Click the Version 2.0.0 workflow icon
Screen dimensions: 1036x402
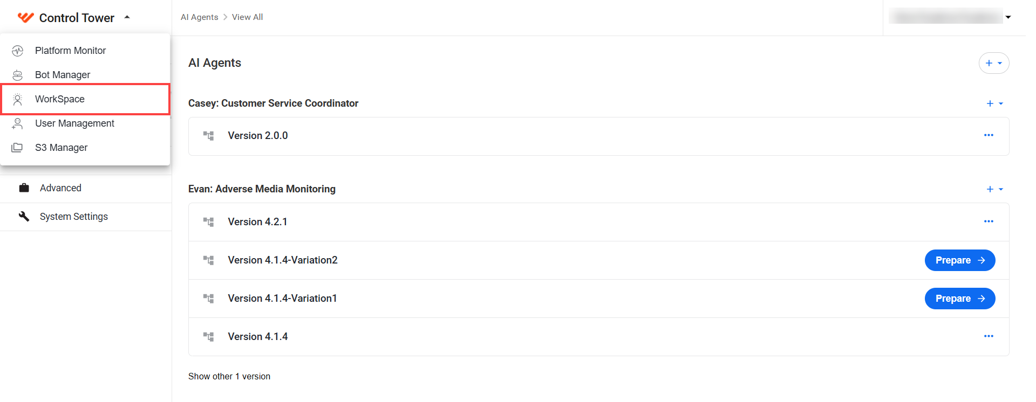208,136
